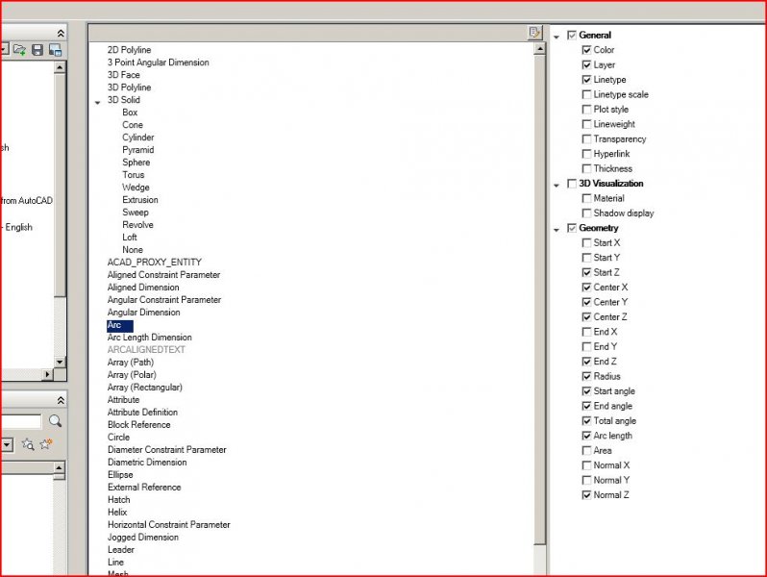Select Horizontal Constraint Parameter object type
The width and height of the screenshot is (767, 577).
[169, 525]
